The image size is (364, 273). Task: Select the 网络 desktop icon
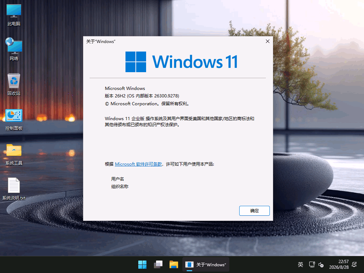click(x=14, y=49)
